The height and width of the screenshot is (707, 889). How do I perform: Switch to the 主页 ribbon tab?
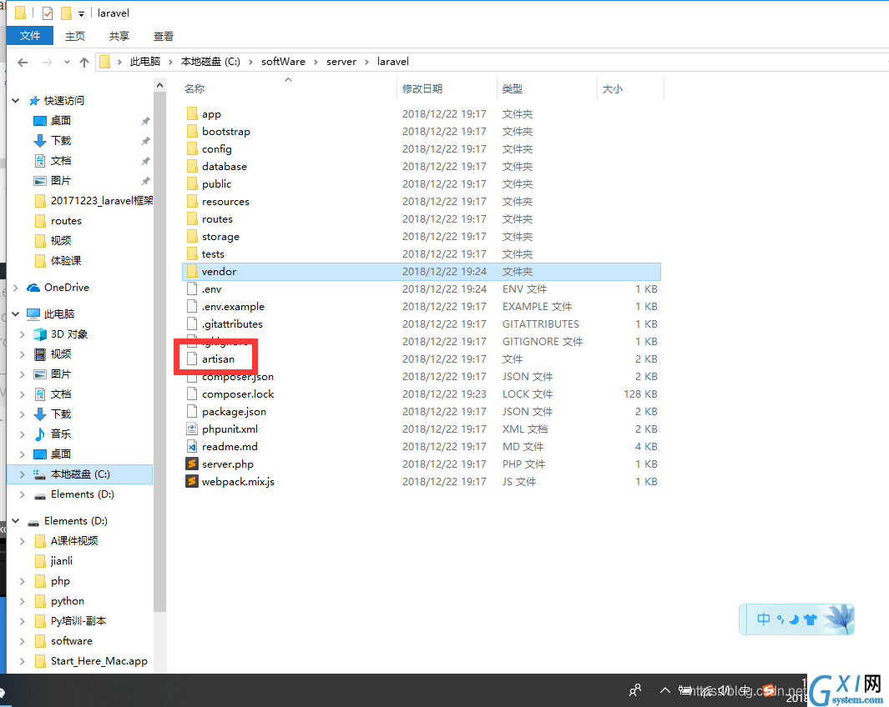pyautogui.click(x=75, y=36)
